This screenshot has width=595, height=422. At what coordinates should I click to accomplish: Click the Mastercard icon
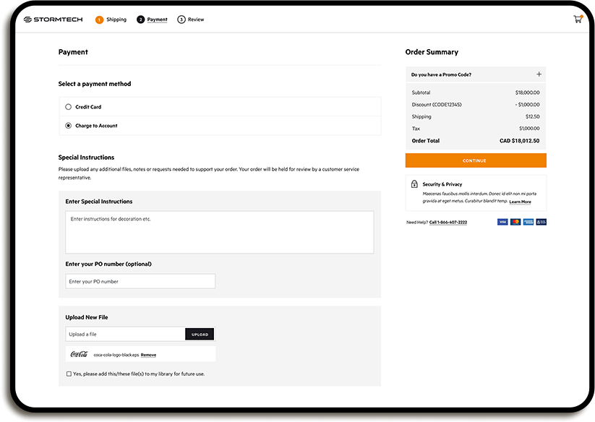(x=515, y=222)
